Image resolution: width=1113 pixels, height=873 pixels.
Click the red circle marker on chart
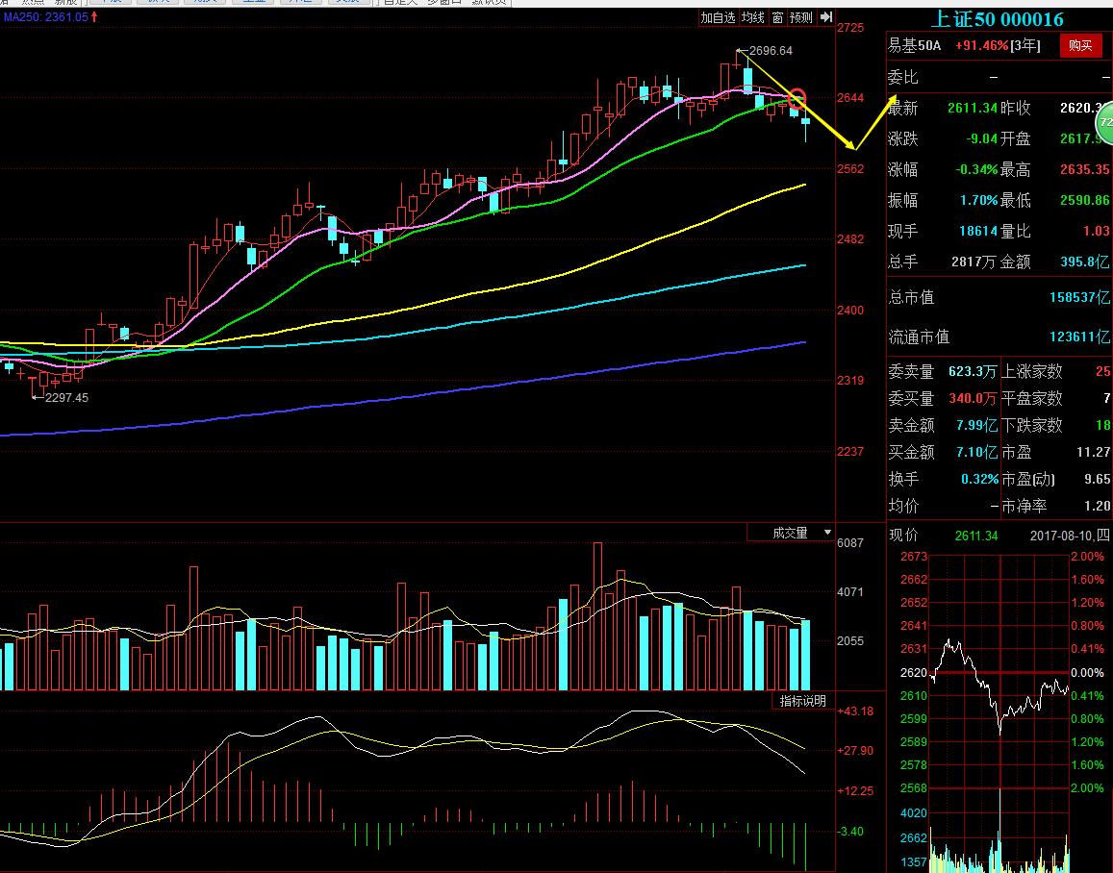797,99
